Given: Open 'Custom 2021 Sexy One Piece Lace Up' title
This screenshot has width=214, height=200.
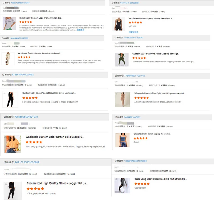Looking at the screenshot, I should coord(156,54).
